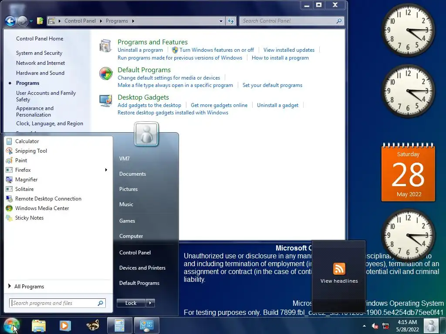Switch to Control Panel taskbar button
Screen dimensions: 446x334
pos(147,325)
